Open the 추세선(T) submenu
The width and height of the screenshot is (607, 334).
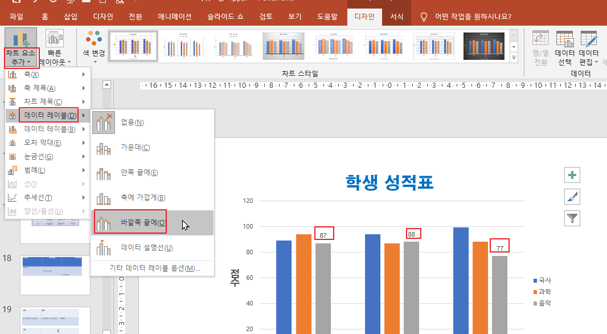pos(48,198)
